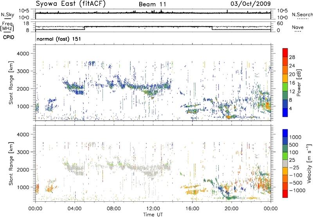Pick the bright blue top segment of velocity colorbar

pyautogui.click(x=285, y=133)
